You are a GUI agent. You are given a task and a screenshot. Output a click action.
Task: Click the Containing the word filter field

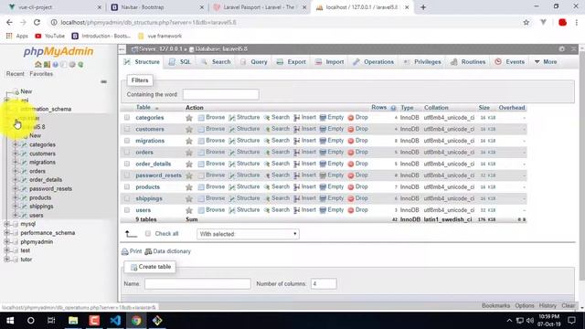tap(221, 94)
